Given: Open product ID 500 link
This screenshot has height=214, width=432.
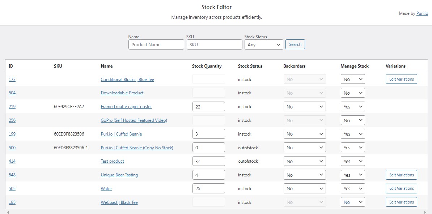Looking at the screenshot, I should 12,147.
